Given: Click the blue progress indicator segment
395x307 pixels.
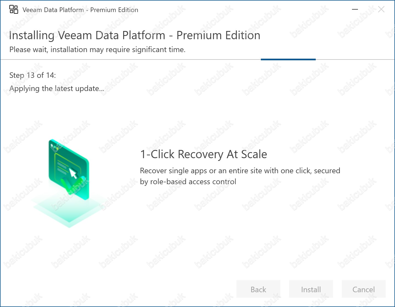Looking at the screenshot, I should 288,59.
